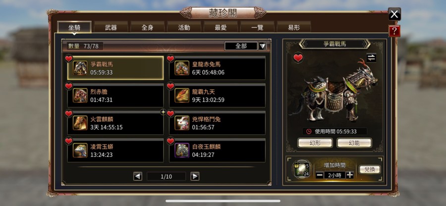
Task: Select the 皇龍赤兔馬 mount icon
Action: [182, 68]
